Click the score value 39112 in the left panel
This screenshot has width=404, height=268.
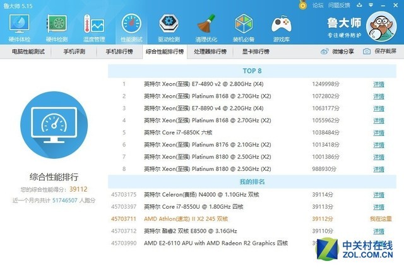click(x=78, y=189)
